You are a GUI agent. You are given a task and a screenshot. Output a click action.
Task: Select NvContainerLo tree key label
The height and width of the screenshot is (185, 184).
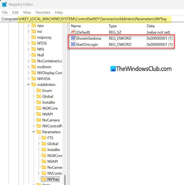coord(49,61)
